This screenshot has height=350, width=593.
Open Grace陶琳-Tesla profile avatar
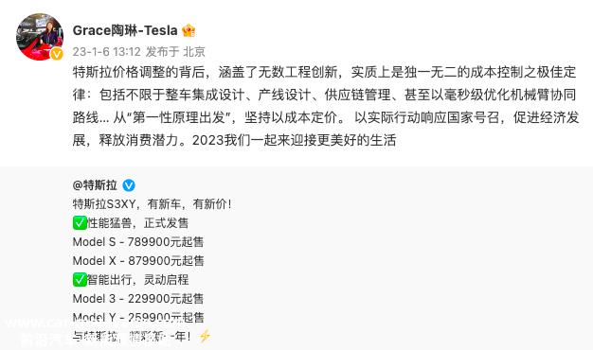click(40, 37)
